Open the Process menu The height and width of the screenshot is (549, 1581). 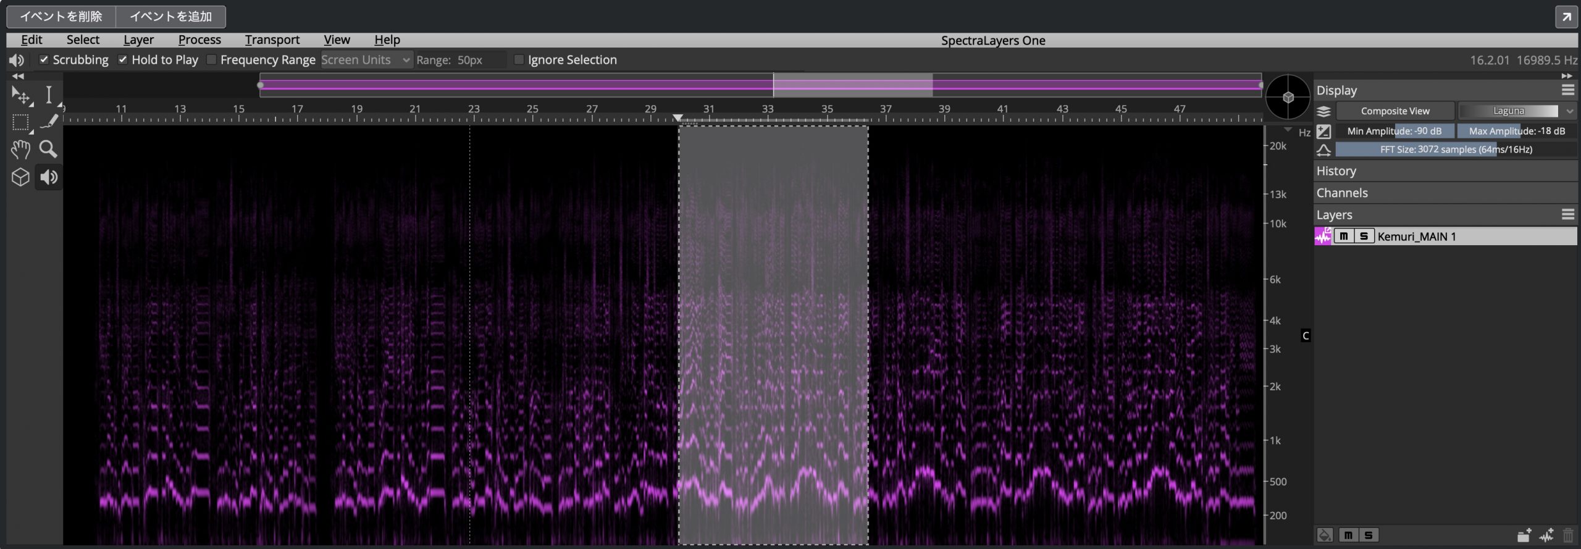(x=199, y=40)
